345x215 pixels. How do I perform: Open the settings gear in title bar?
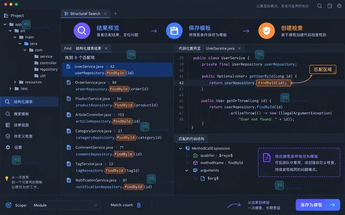(339, 6)
